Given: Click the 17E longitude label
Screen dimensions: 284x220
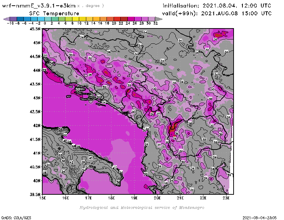Looking at the screenshot, I should tap(88, 198).
